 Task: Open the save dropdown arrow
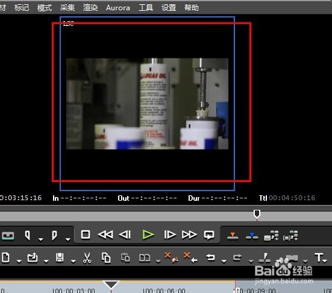(x=74, y=262)
